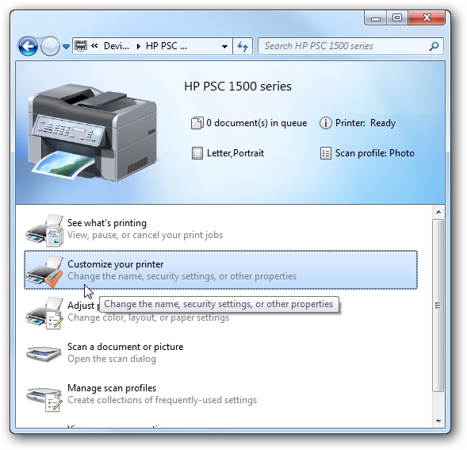The image size is (467, 450).
Task: Click the Scan profile Photo icon
Action: [x=326, y=153]
